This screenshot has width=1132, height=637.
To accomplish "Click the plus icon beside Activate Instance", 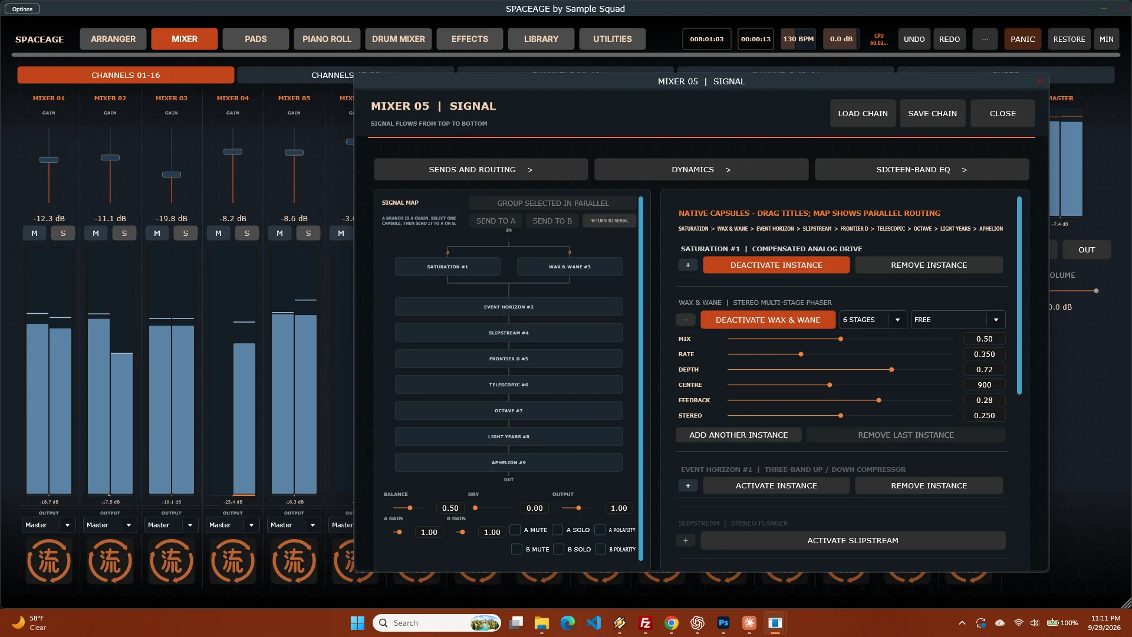I will click(687, 485).
